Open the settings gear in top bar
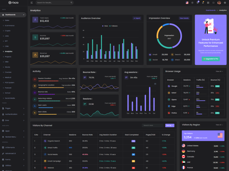Screen dimensions: 229x171 224,3
